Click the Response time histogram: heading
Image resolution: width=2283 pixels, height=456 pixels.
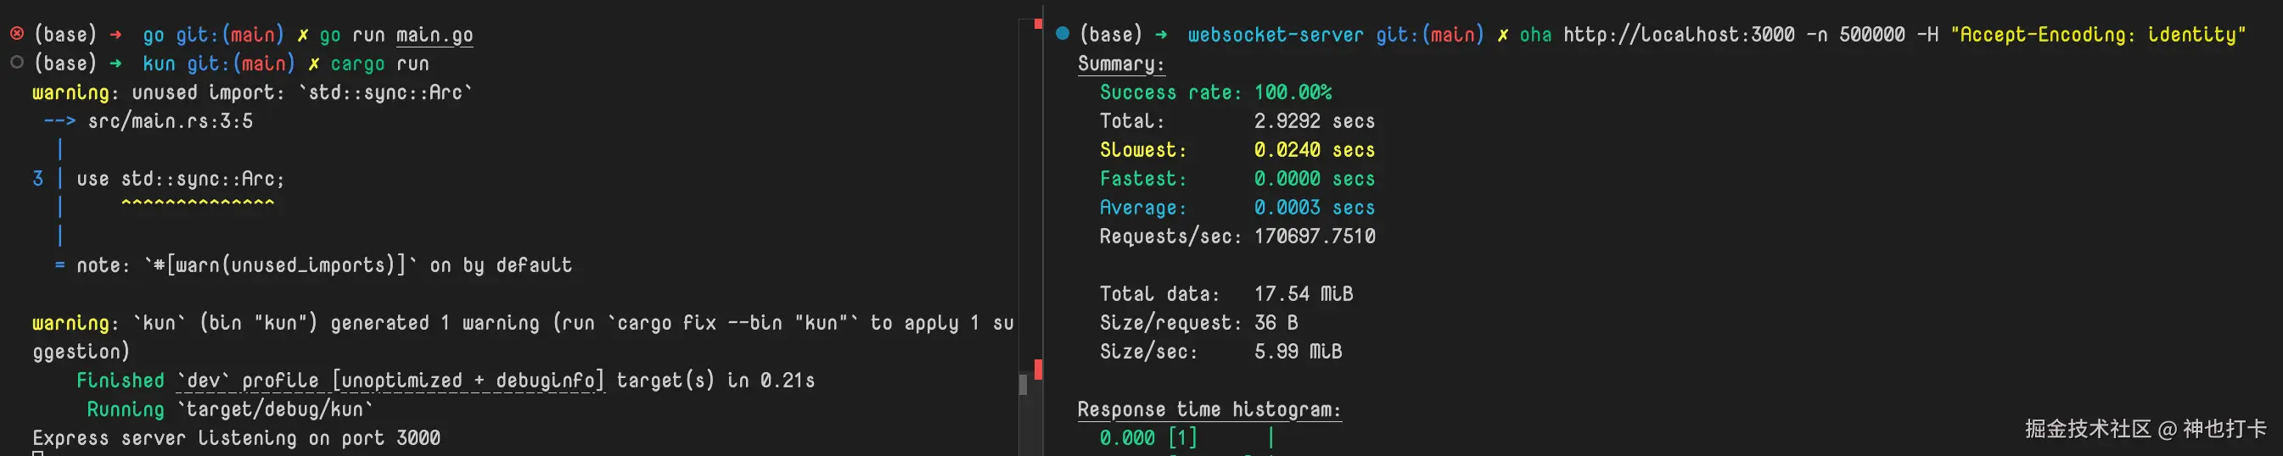coord(1209,410)
